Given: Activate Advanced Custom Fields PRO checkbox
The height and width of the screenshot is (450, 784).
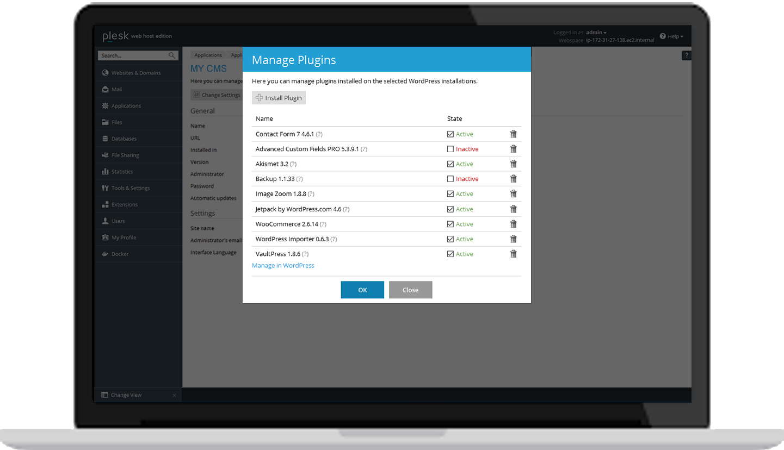Looking at the screenshot, I should coord(450,149).
